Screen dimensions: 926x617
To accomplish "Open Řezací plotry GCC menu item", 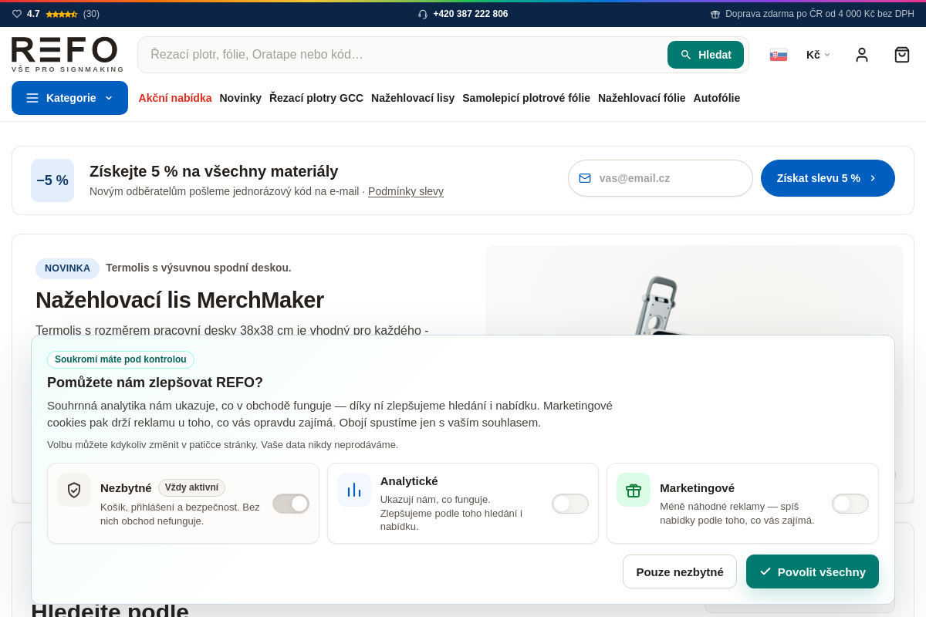I will click(x=316, y=98).
